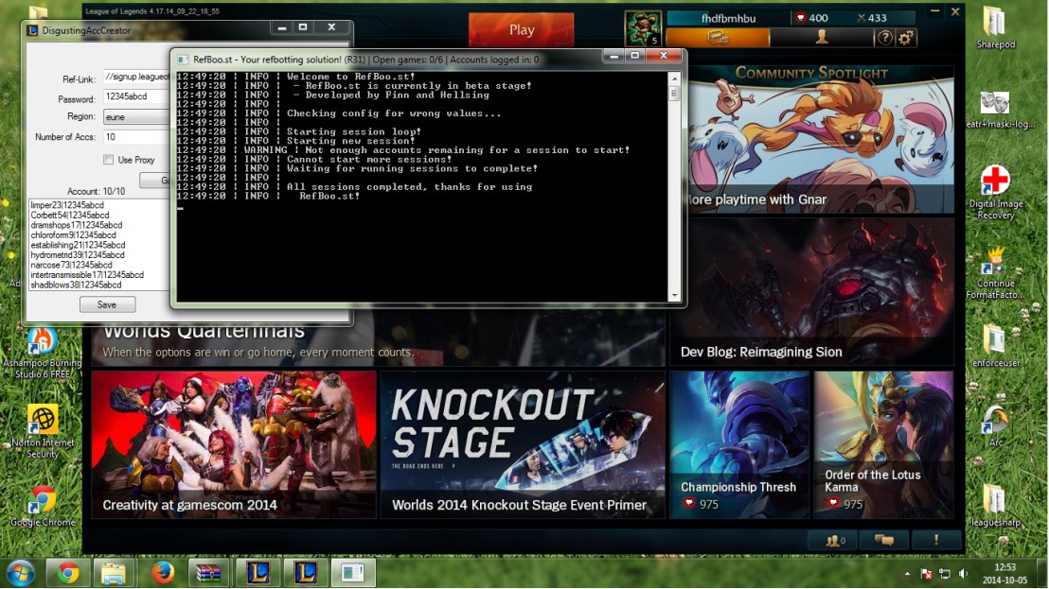Open Firefox from the taskbar
This screenshot has width=1049, height=589.
[162, 573]
